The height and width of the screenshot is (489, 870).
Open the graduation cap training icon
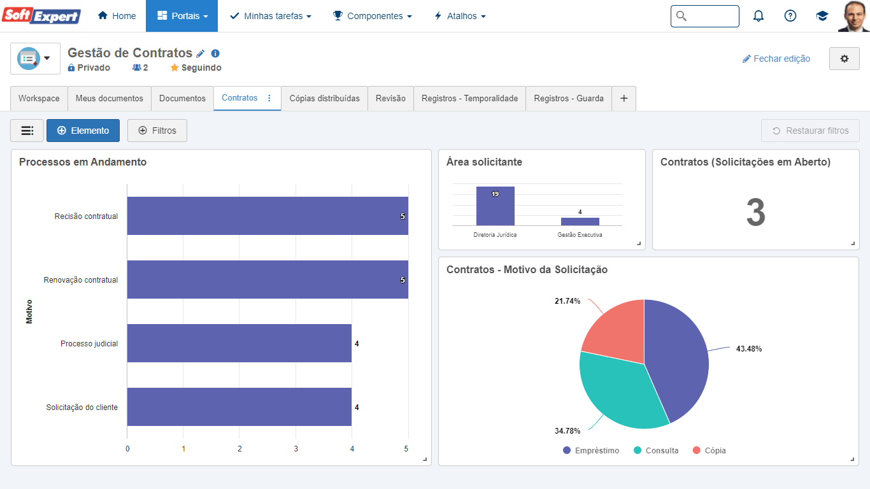pos(822,16)
